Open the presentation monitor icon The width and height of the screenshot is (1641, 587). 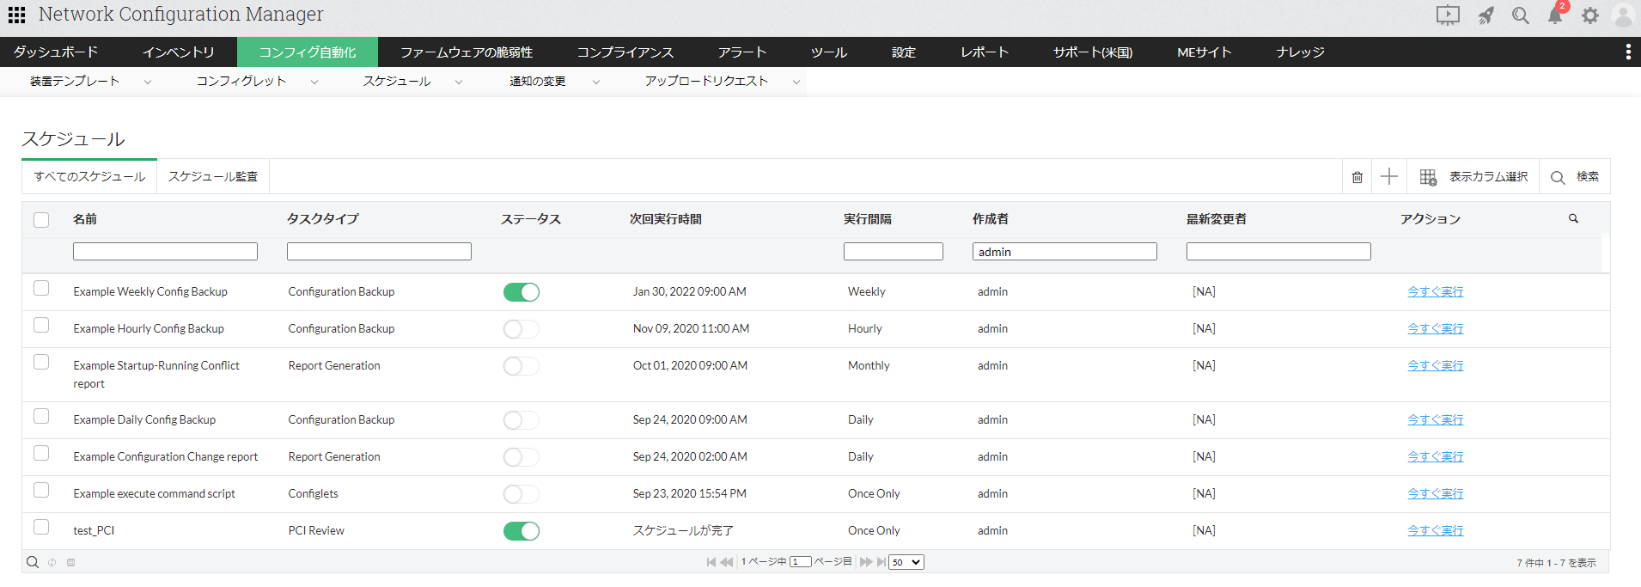pos(1448,15)
